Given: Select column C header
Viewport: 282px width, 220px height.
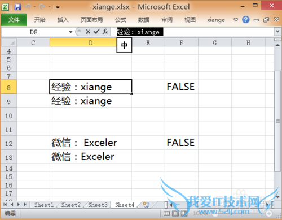Looking at the screenshot, I should tap(33, 42).
